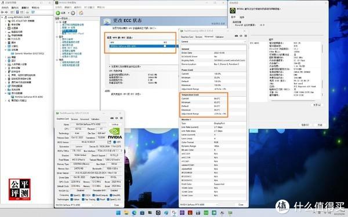Click the Close button in small GPU-Z window
The width and height of the screenshot is (348, 217).
coord(117,205)
